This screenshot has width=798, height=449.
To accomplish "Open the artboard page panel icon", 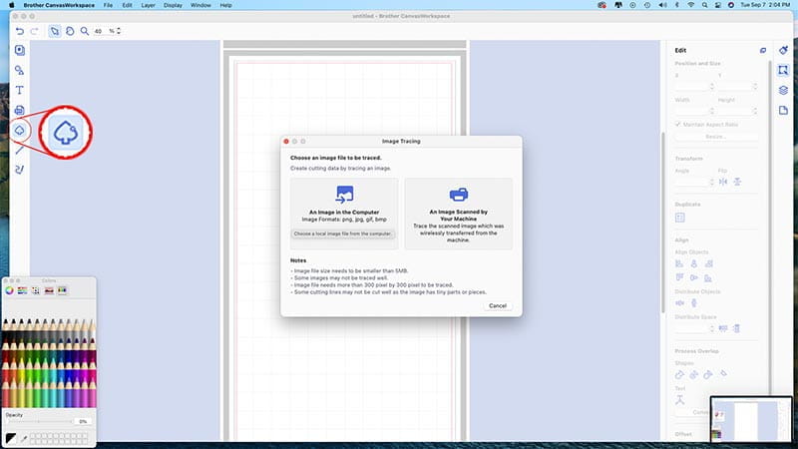I will pos(783,110).
